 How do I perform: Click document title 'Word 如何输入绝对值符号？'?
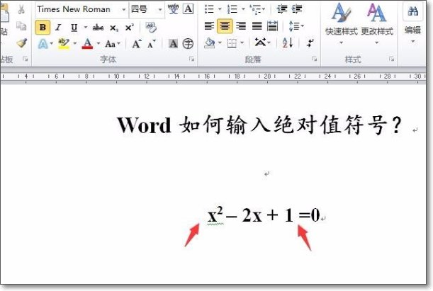(259, 125)
